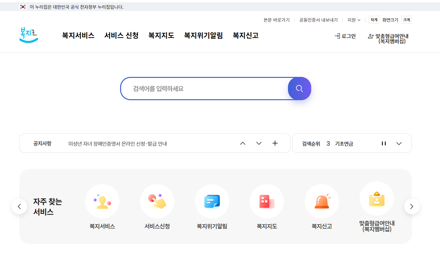Viewport: 440px width, 264px height.
Task: Open 맞춤형급여안내(복지멤버십) header link
Action: tap(388, 38)
